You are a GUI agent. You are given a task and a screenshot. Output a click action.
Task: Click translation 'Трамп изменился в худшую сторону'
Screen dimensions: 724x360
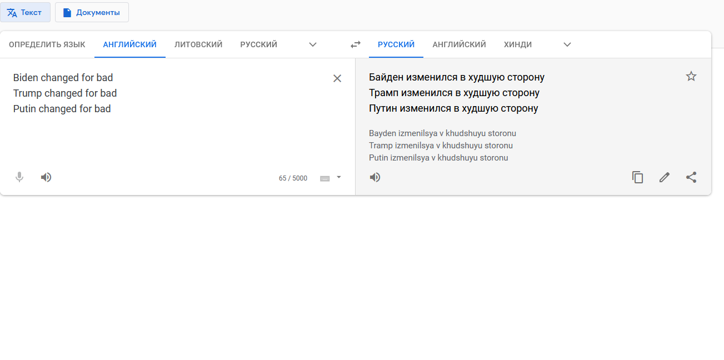click(x=455, y=93)
